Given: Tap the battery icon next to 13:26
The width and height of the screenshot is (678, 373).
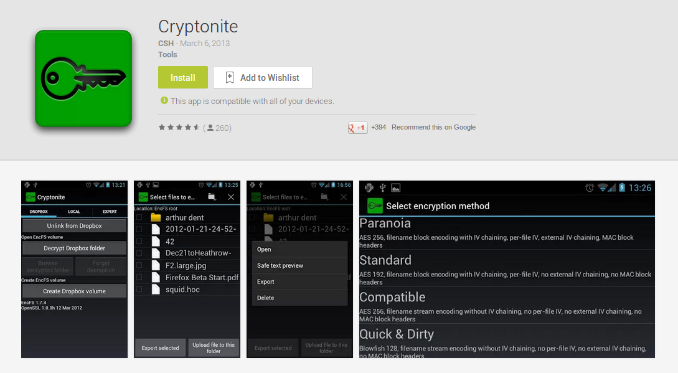Looking at the screenshot, I should pyautogui.click(x=622, y=188).
